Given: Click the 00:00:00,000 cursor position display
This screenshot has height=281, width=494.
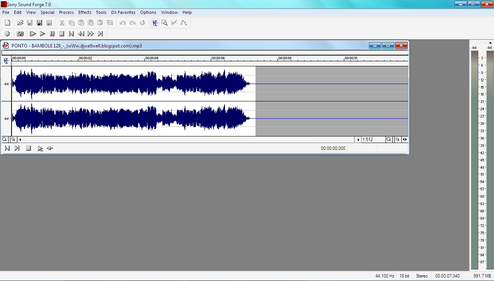Looking at the screenshot, I should coord(333,148).
